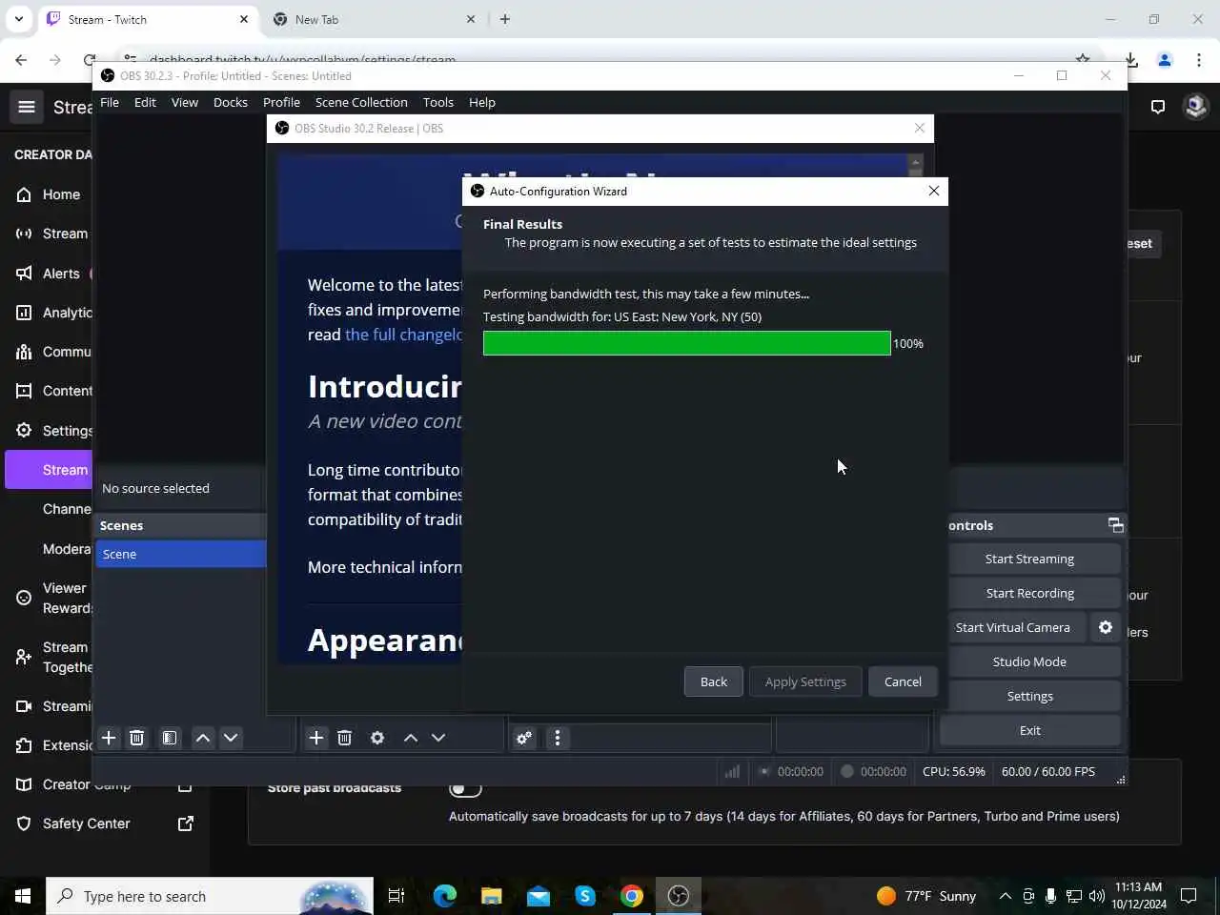Move scene up arrow in Scenes panel
1220x915 pixels.
(203, 738)
